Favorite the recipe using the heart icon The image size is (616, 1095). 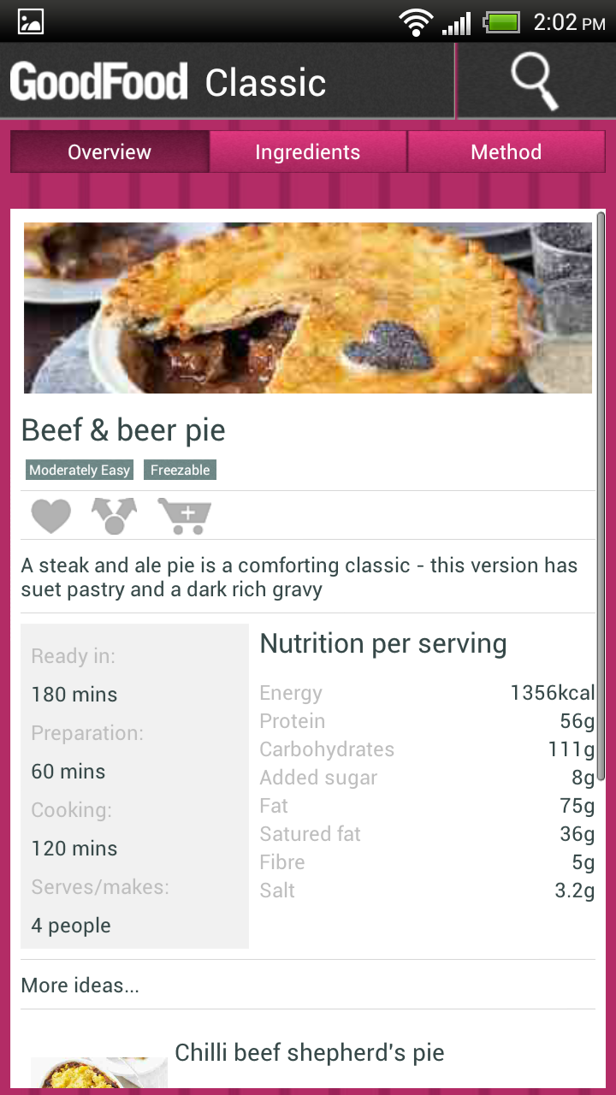point(50,516)
